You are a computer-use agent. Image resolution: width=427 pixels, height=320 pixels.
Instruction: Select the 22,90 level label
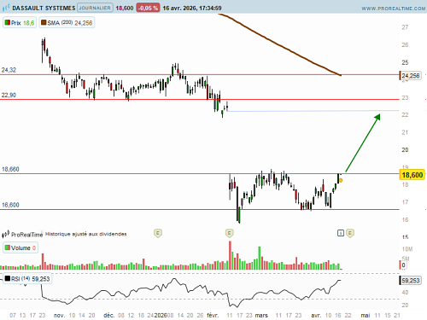click(9, 95)
